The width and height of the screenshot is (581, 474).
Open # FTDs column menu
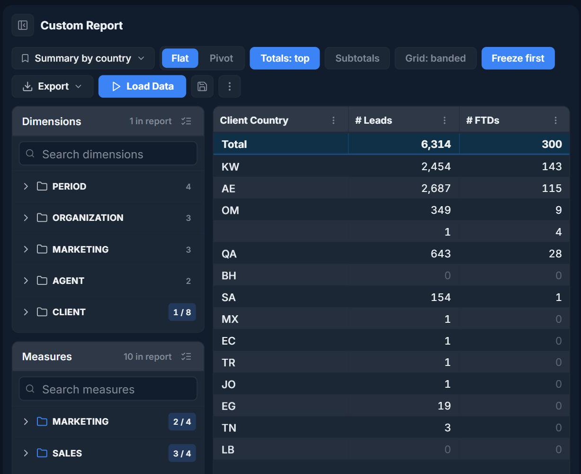coord(556,120)
